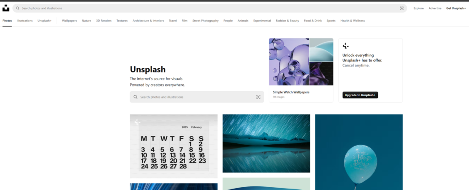Open the Street Photography category
Viewport: 469px width, 190px height.
tap(205, 21)
